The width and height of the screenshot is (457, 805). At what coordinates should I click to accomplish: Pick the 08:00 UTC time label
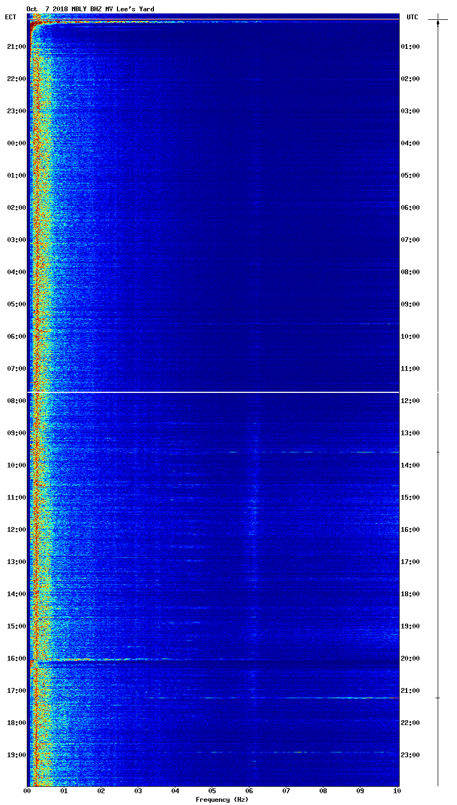pyautogui.click(x=410, y=272)
